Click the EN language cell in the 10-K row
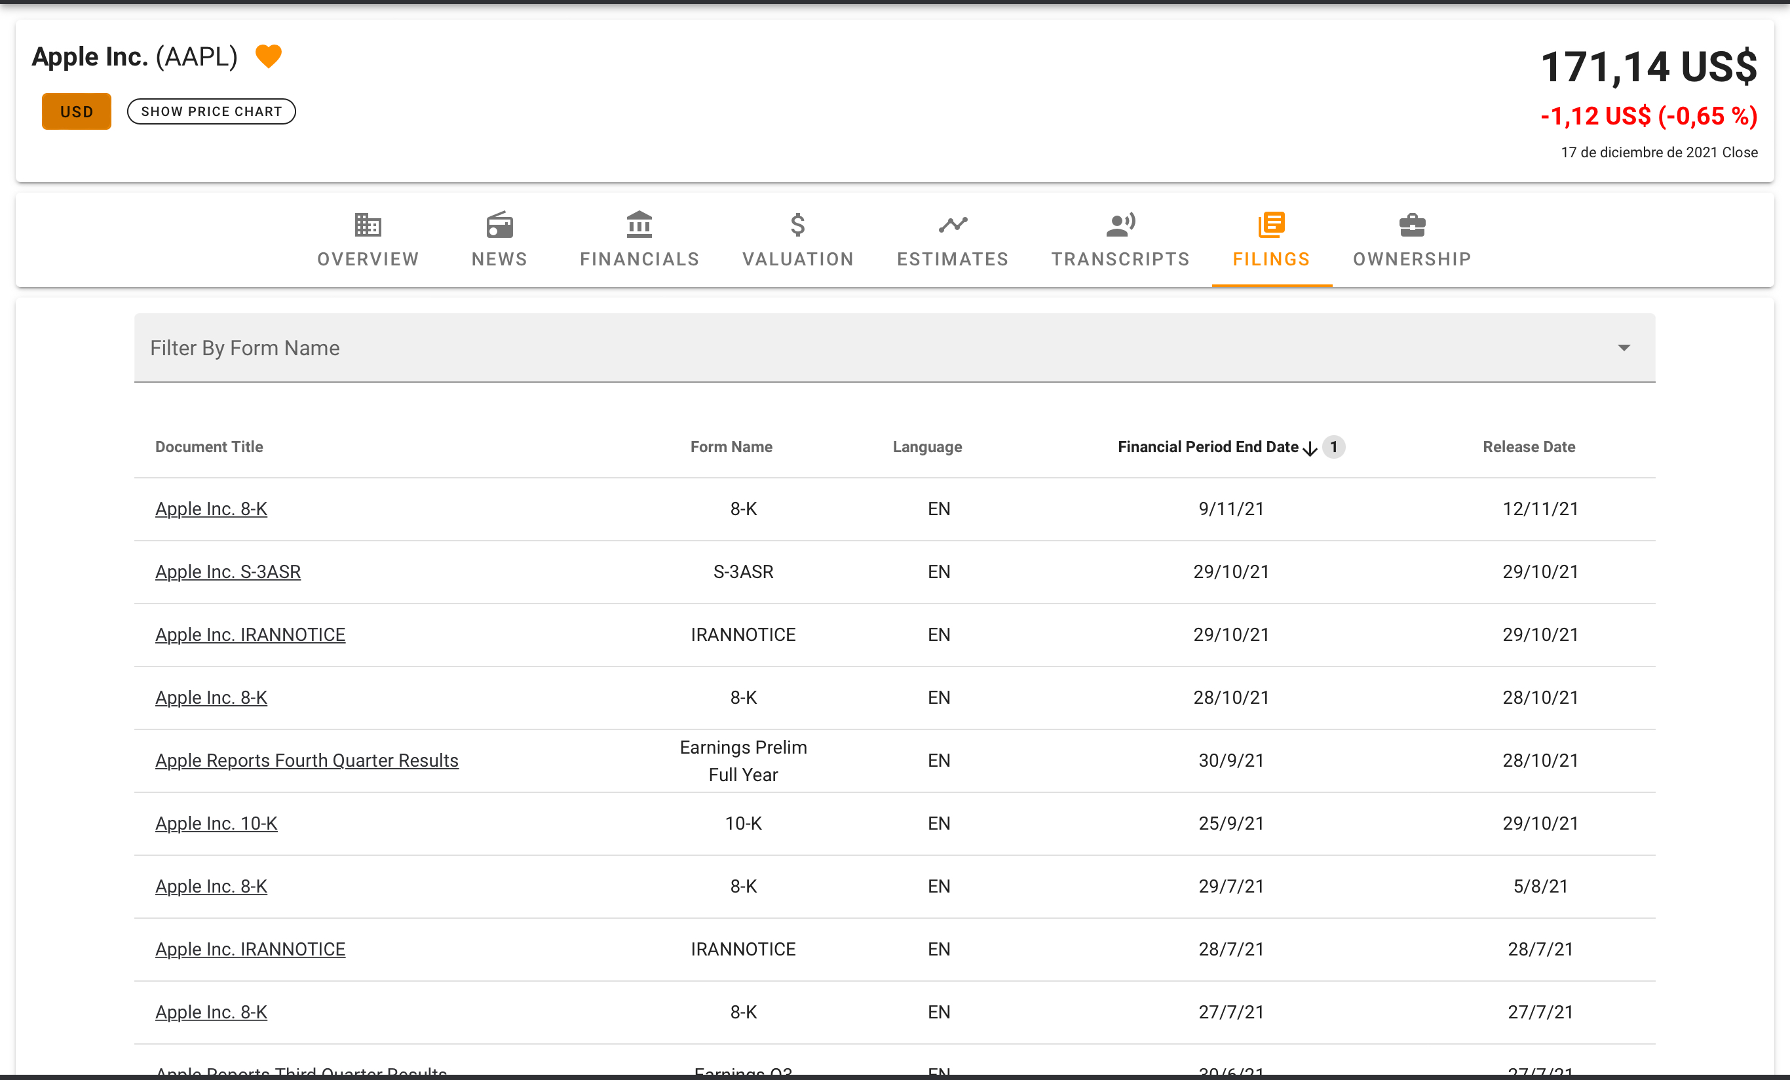This screenshot has height=1080, width=1790. [x=939, y=824]
